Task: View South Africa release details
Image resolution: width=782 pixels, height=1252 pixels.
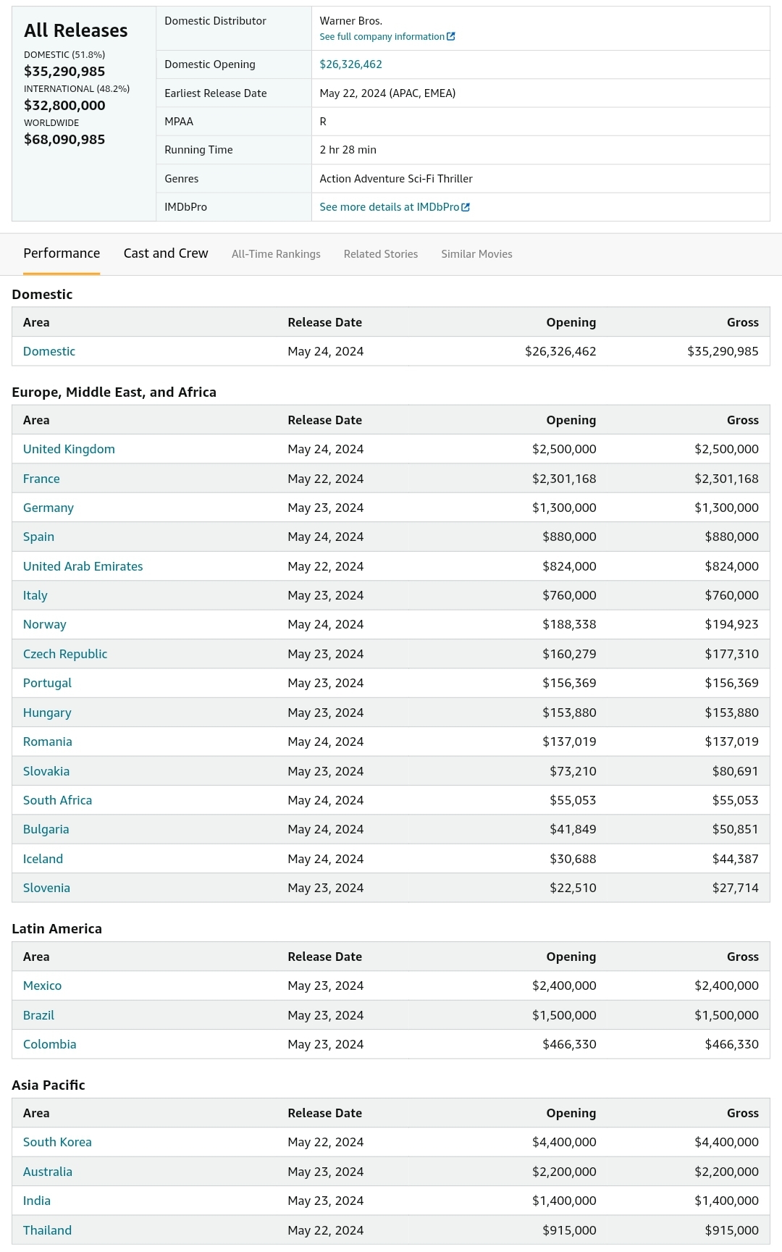Action: click(x=57, y=800)
